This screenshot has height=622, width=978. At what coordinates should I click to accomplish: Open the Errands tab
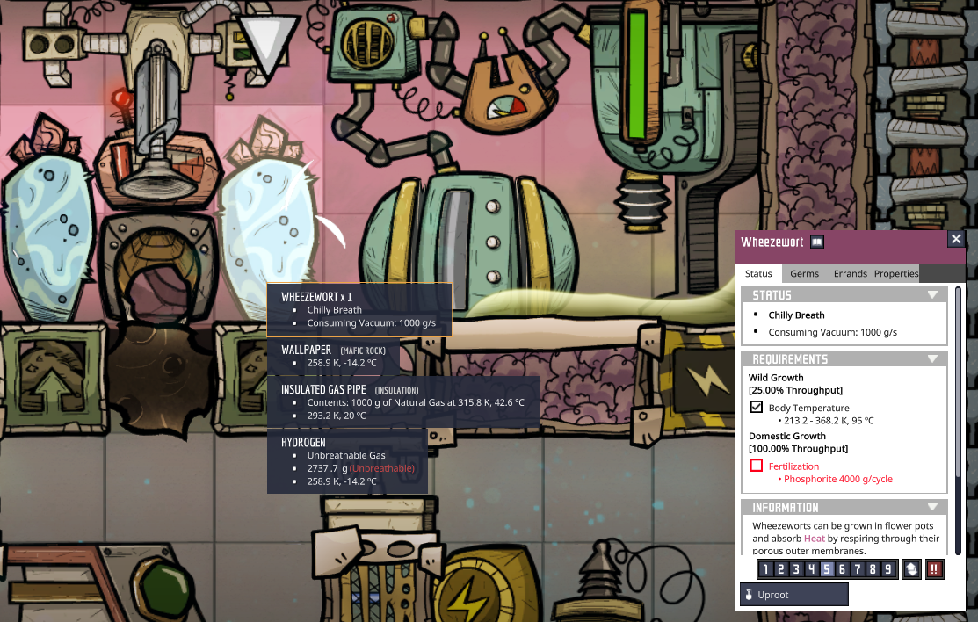(x=850, y=273)
